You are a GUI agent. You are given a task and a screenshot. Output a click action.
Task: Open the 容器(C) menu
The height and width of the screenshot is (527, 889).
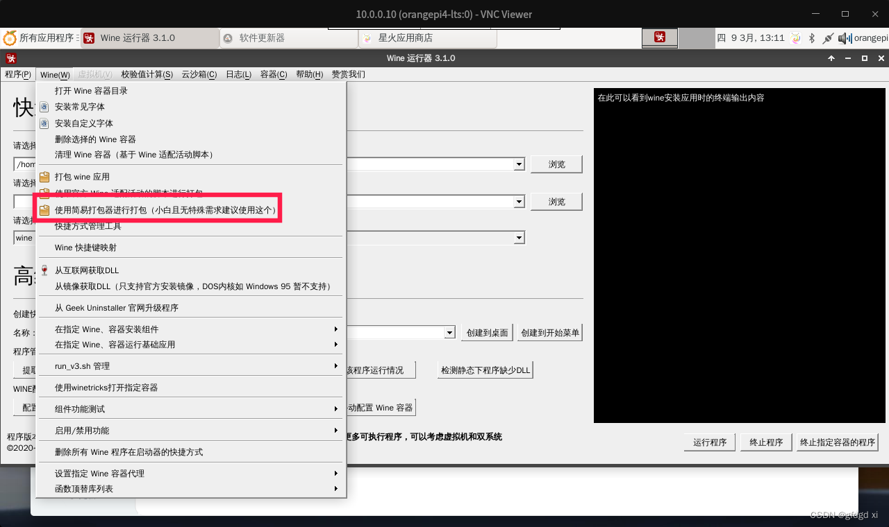pos(274,74)
